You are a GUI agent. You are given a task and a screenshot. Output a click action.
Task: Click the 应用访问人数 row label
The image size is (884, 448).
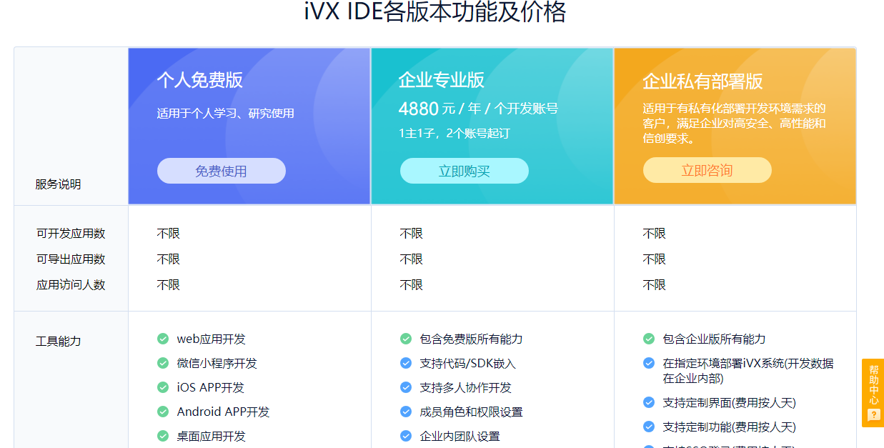(x=71, y=285)
